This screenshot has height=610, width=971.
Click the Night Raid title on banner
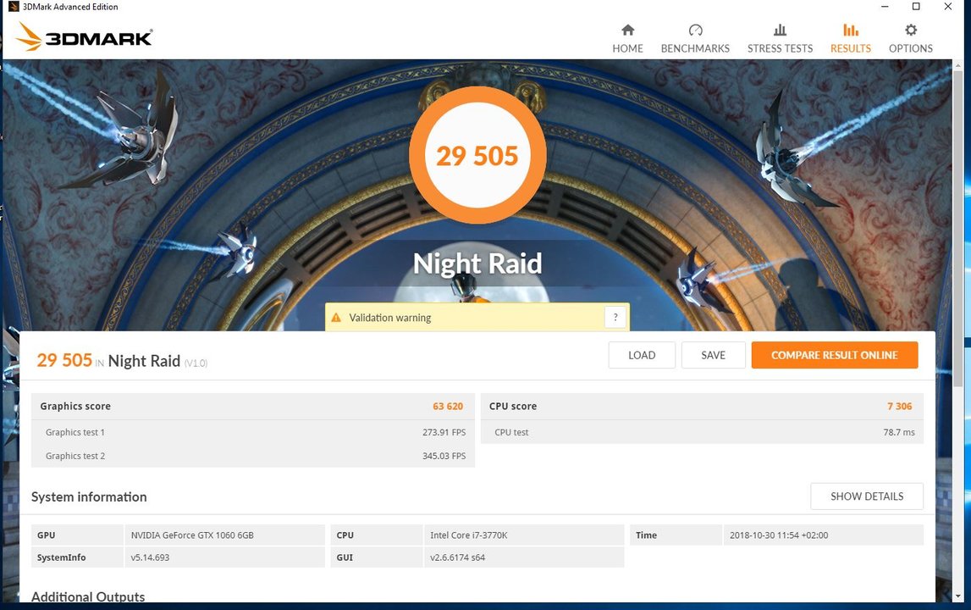coord(477,263)
